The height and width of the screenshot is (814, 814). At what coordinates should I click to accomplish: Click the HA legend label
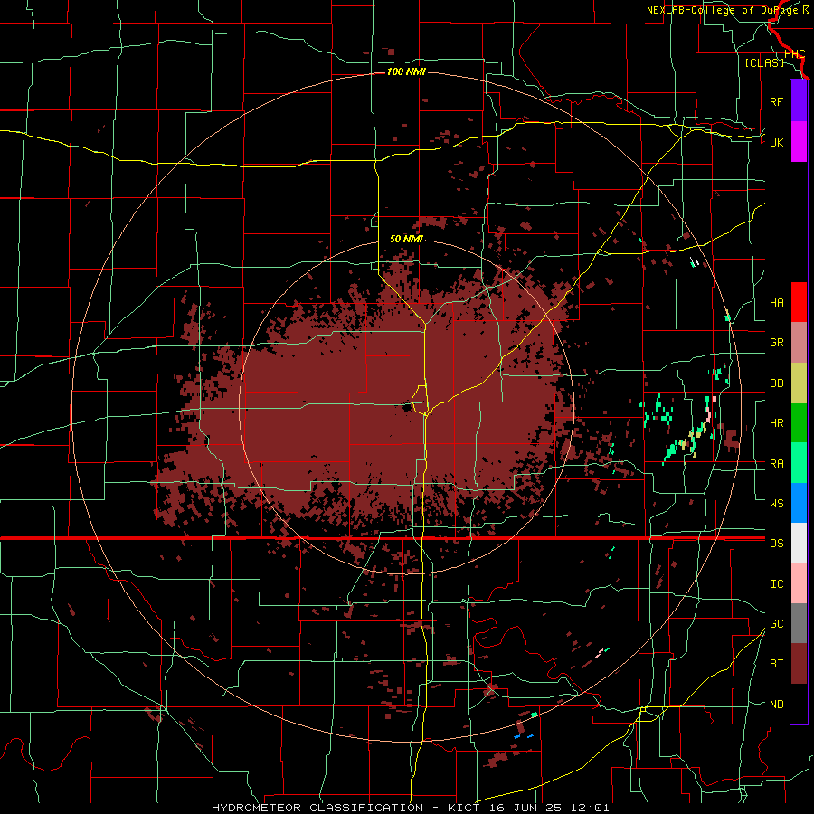coord(776,303)
